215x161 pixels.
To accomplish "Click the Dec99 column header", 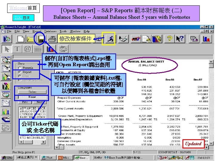I will pyautogui.click(x=142, y=80).
